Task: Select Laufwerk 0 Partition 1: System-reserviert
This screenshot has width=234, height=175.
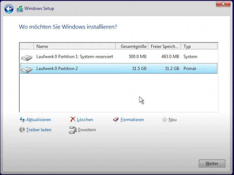Action: point(119,57)
